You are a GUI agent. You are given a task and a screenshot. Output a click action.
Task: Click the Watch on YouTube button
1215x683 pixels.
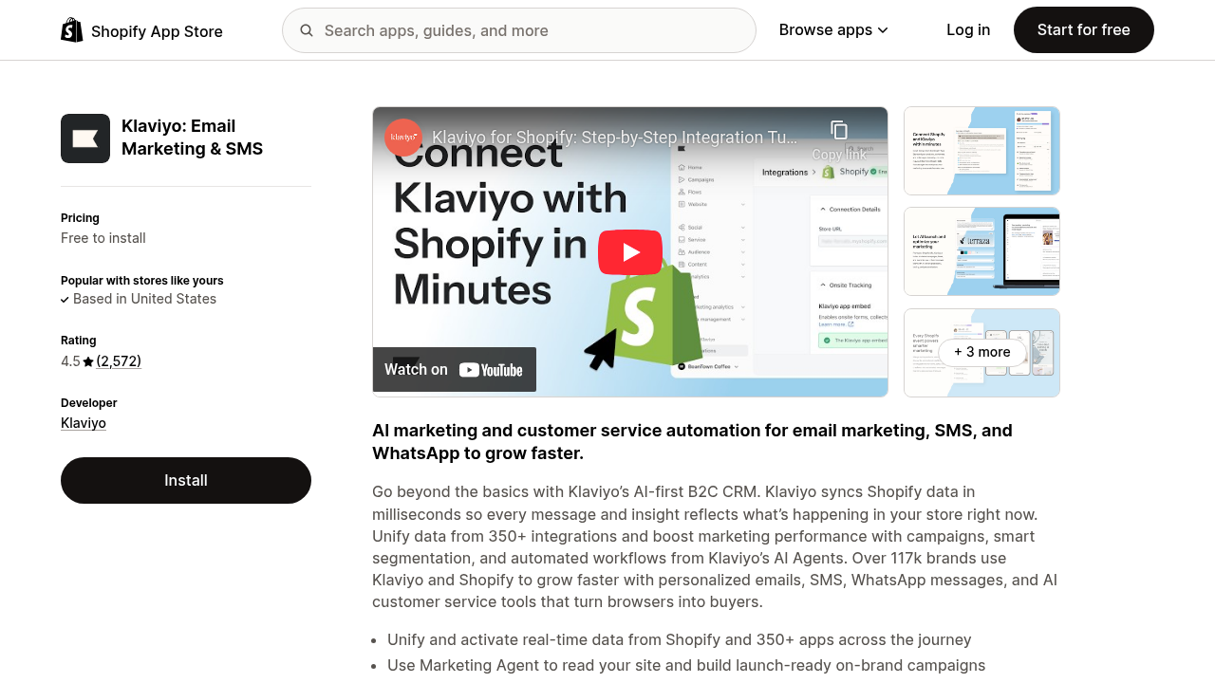click(454, 369)
